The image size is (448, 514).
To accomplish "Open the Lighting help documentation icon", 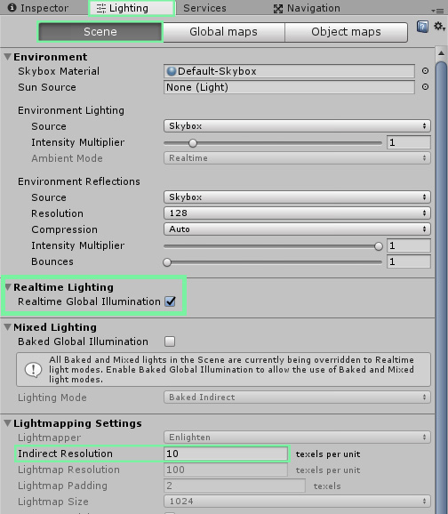I will click(423, 27).
